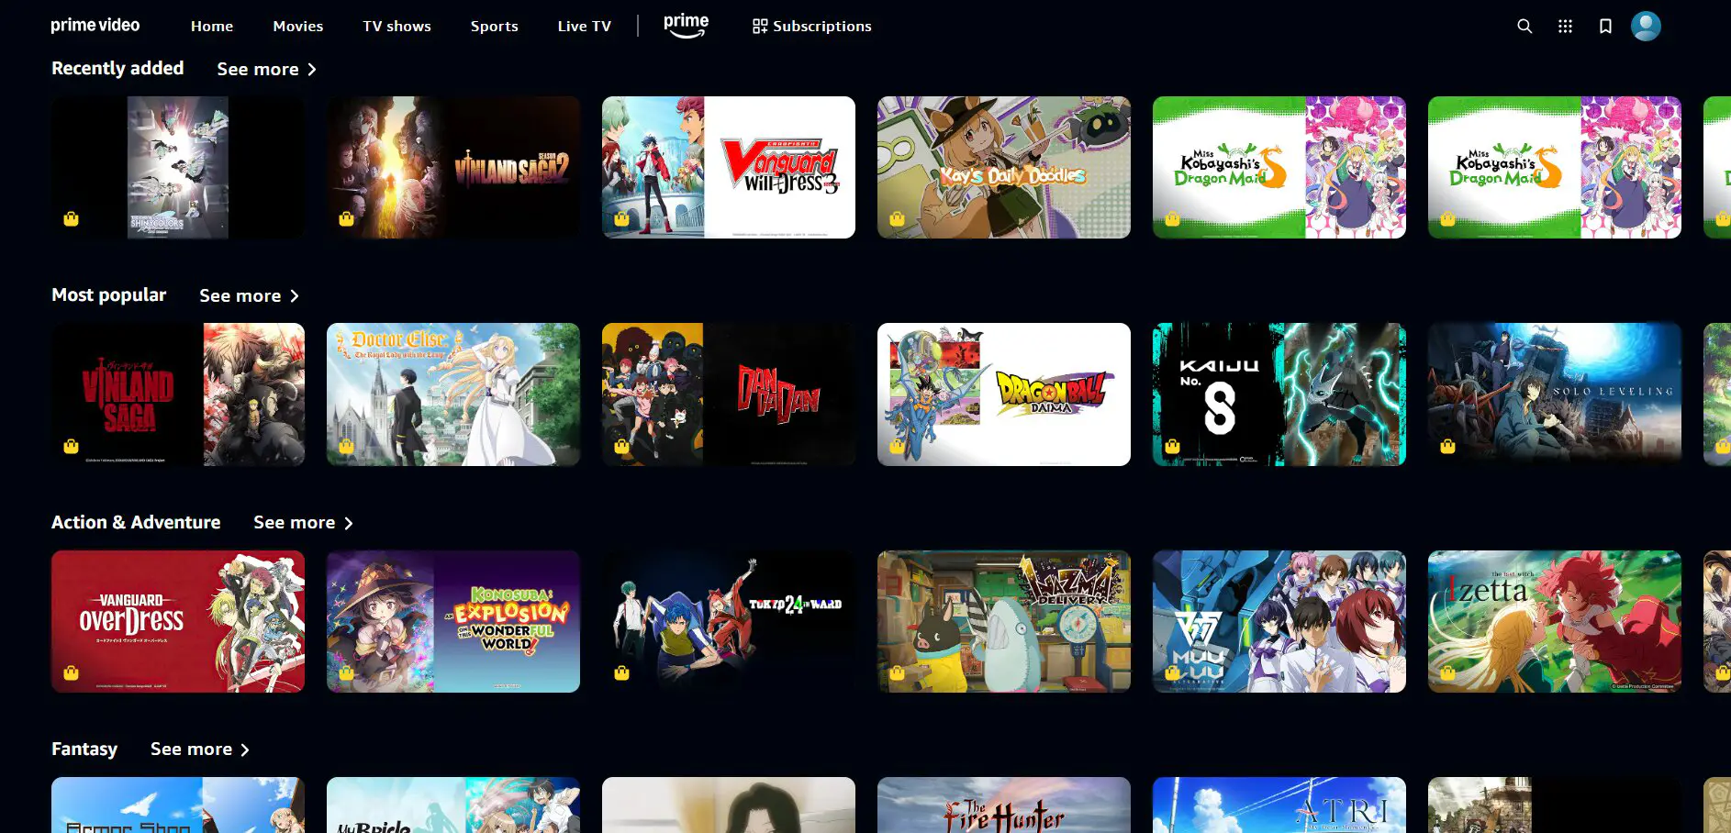The width and height of the screenshot is (1731, 833).
Task: Open the Live TV tab
Action: point(584,27)
